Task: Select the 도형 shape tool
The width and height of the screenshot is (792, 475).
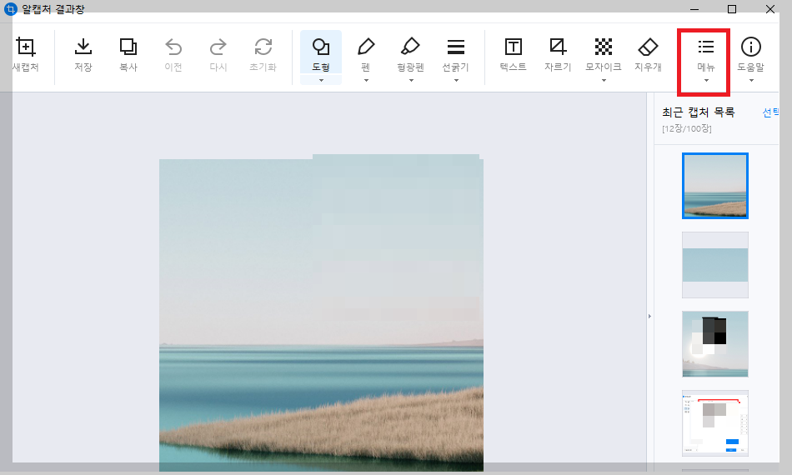Action: 321,53
